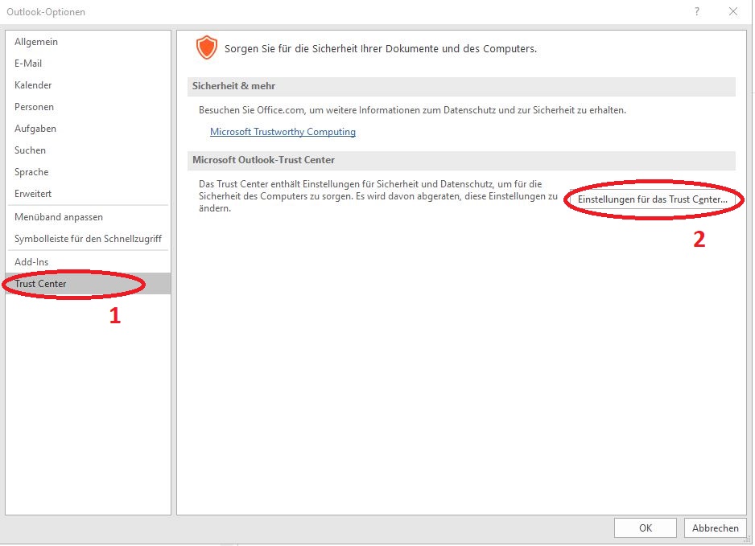Open the Allgemein options category
755x546 pixels.
coord(88,42)
